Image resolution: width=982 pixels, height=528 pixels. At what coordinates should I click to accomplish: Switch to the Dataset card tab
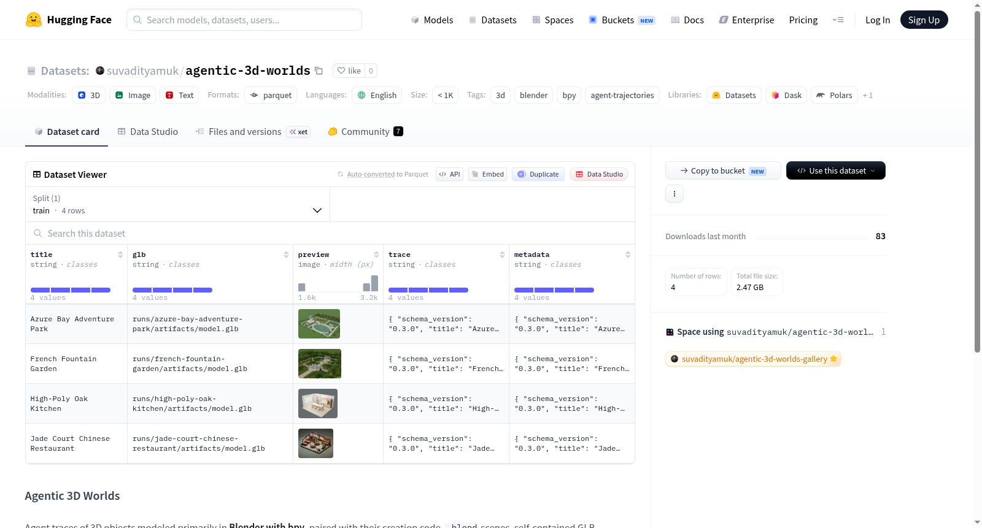(66, 132)
